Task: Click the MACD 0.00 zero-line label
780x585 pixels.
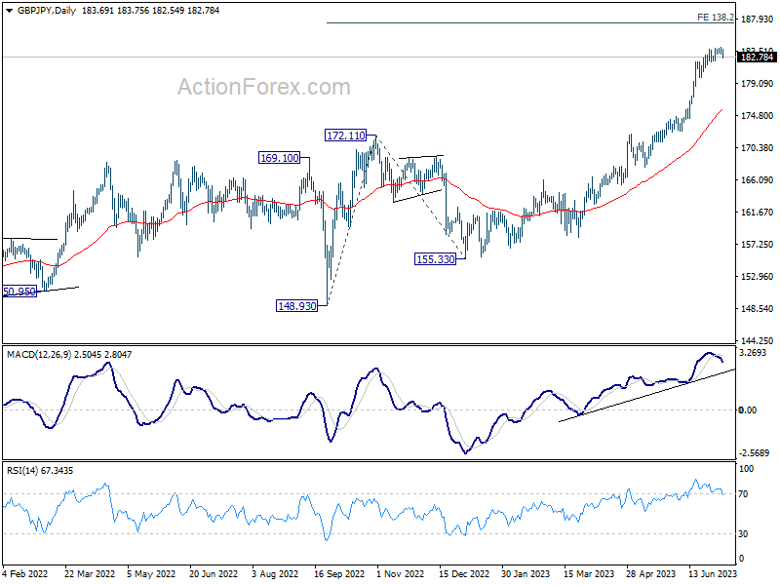Action: click(748, 409)
